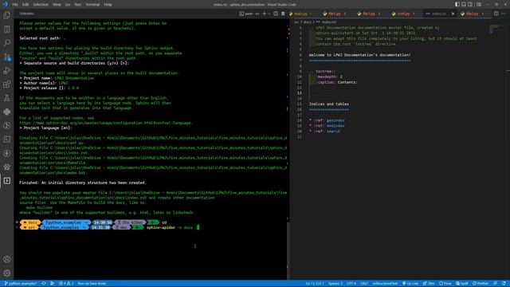510x287 pixels.
Task: Open the Manage gear in activity bar
Action: (x=7, y=273)
